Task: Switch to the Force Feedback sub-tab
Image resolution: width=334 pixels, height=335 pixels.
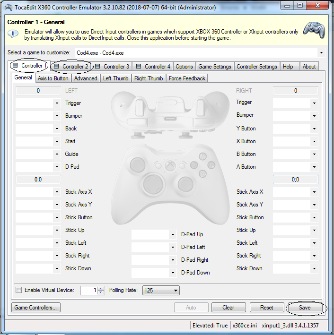Action: coord(187,78)
